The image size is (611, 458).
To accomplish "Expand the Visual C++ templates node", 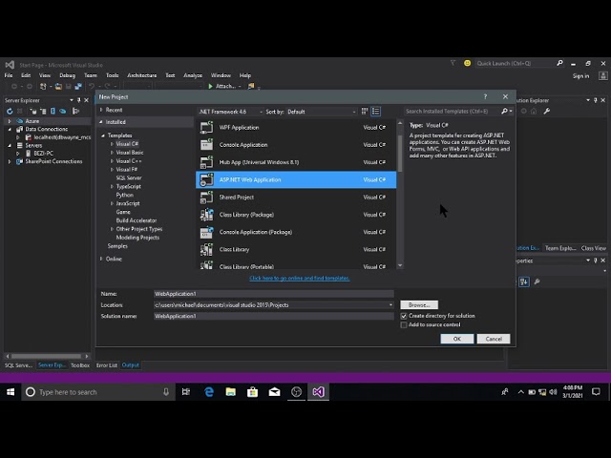I will point(113,161).
